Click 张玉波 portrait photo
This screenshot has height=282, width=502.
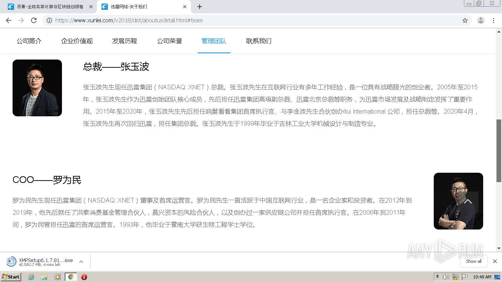click(x=37, y=88)
